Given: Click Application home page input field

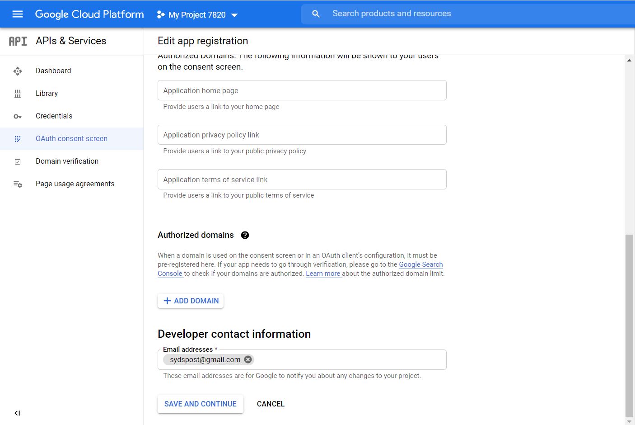Looking at the screenshot, I should 302,90.
